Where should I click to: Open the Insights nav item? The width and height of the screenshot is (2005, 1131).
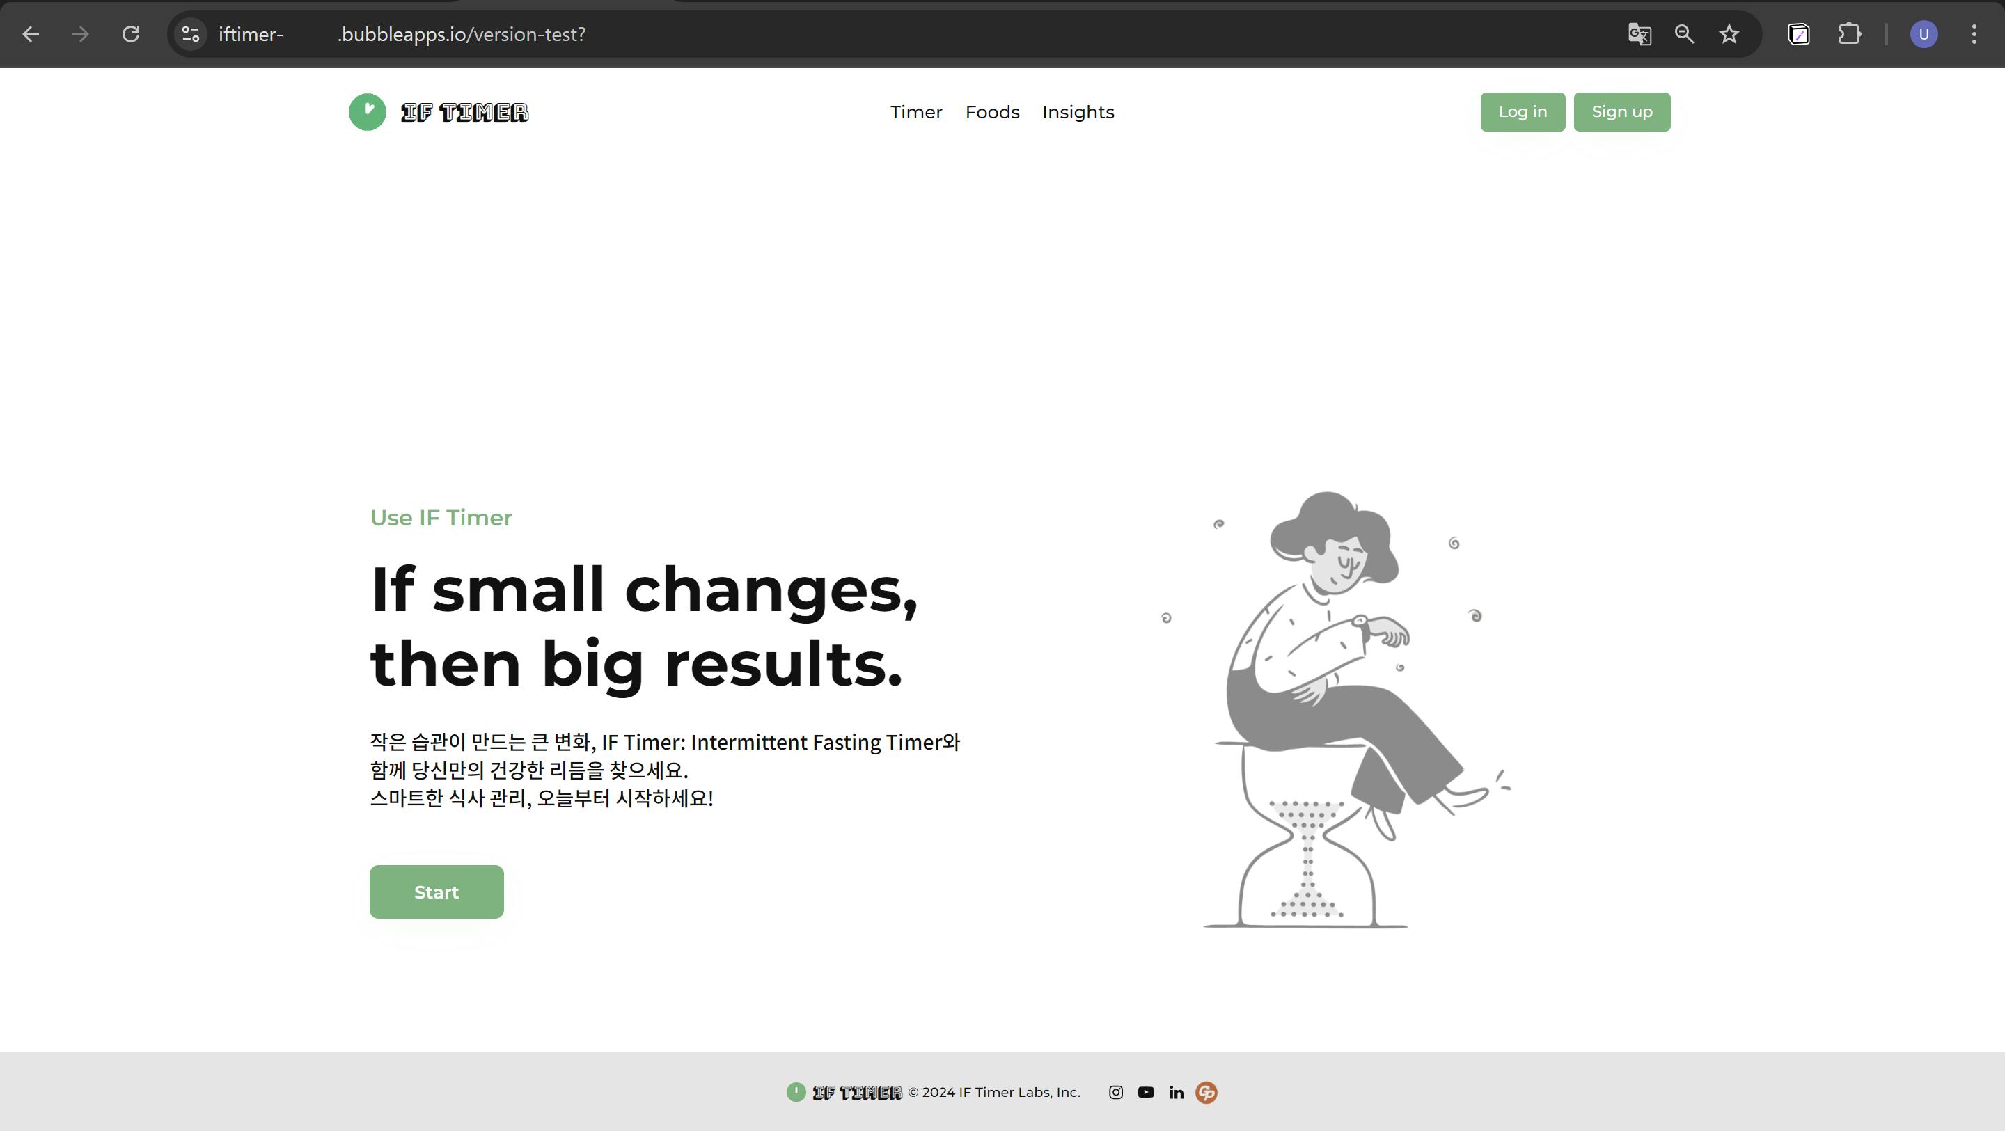click(x=1078, y=112)
